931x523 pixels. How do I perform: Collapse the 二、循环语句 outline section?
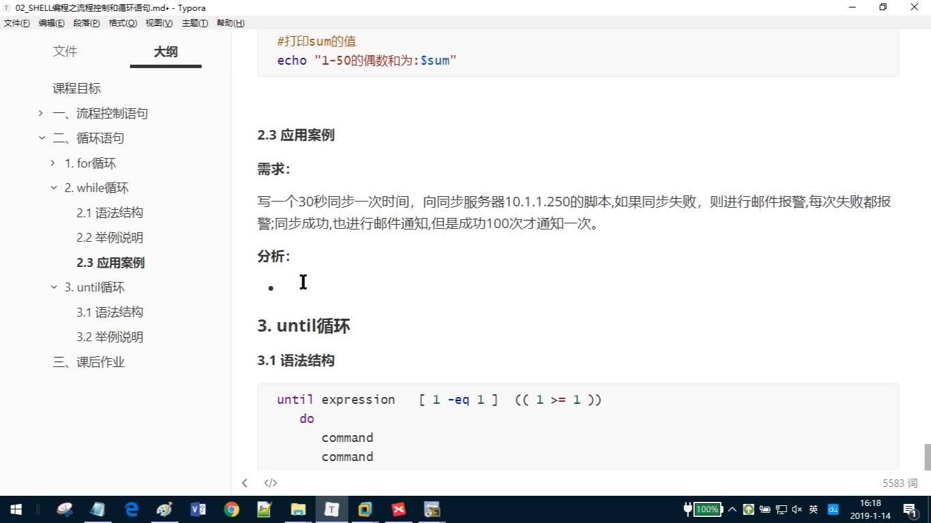tap(41, 138)
